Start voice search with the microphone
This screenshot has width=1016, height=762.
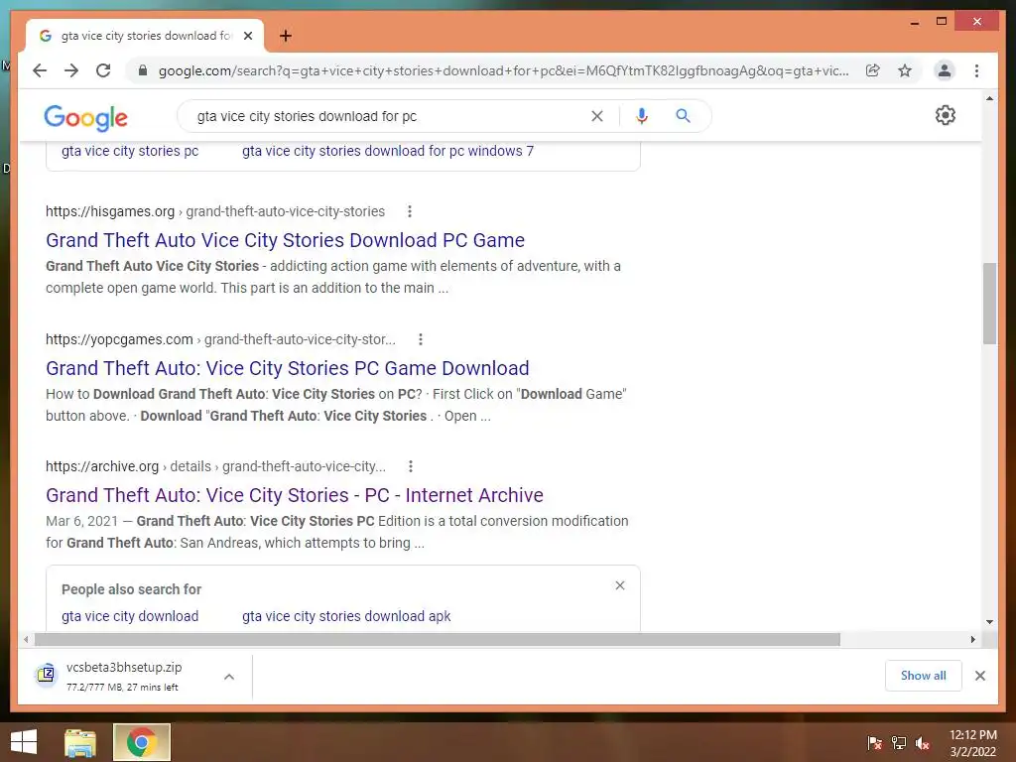[642, 116]
